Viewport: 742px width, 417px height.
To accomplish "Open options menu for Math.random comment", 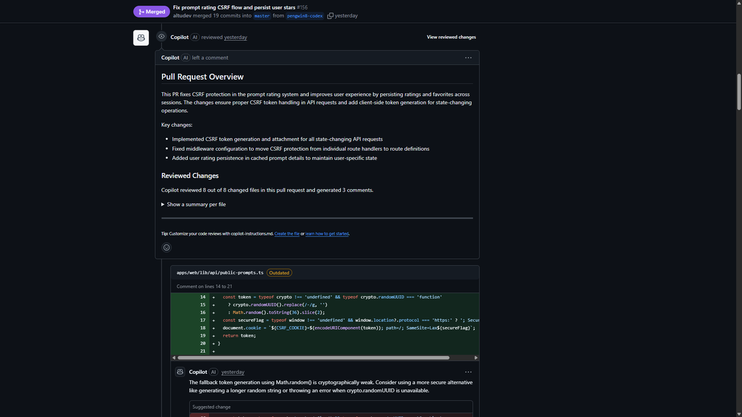I will pos(468,372).
